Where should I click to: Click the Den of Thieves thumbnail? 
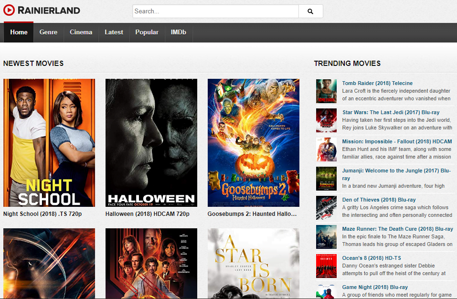point(327,208)
